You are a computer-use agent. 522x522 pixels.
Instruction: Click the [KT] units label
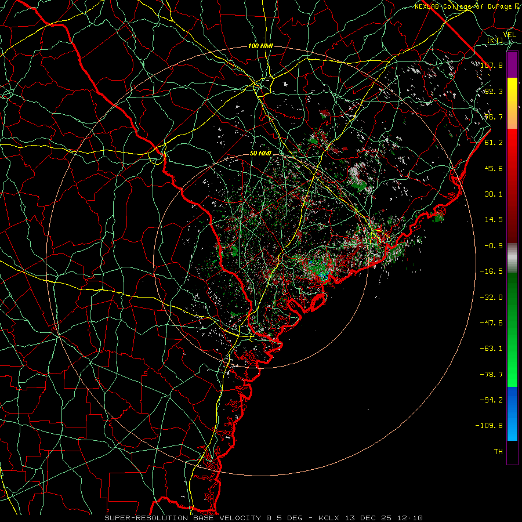(495, 41)
